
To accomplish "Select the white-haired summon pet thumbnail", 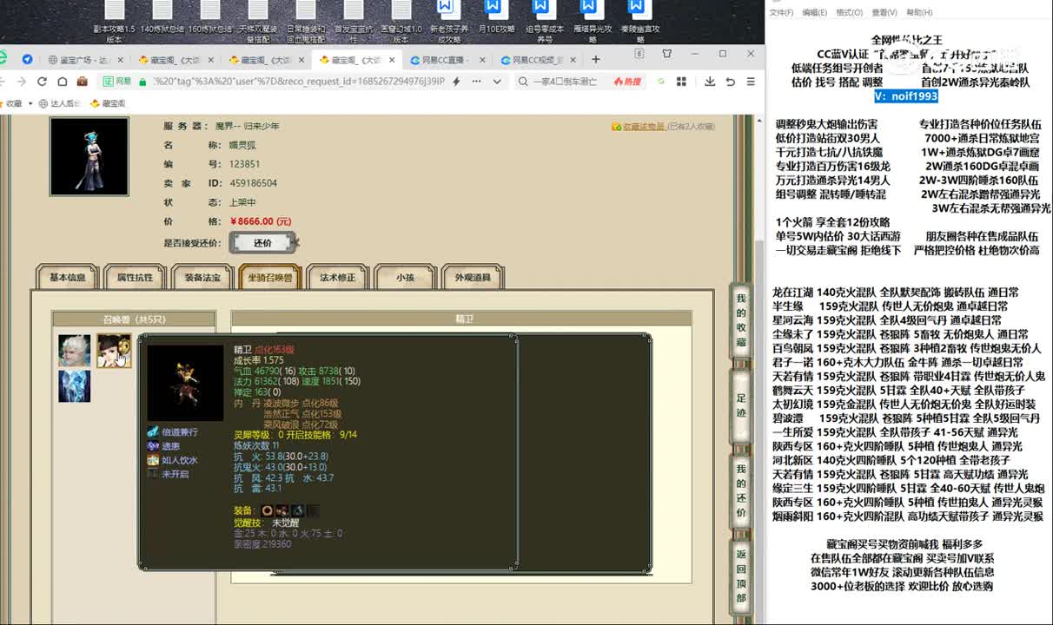I will (x=74, y=351).
